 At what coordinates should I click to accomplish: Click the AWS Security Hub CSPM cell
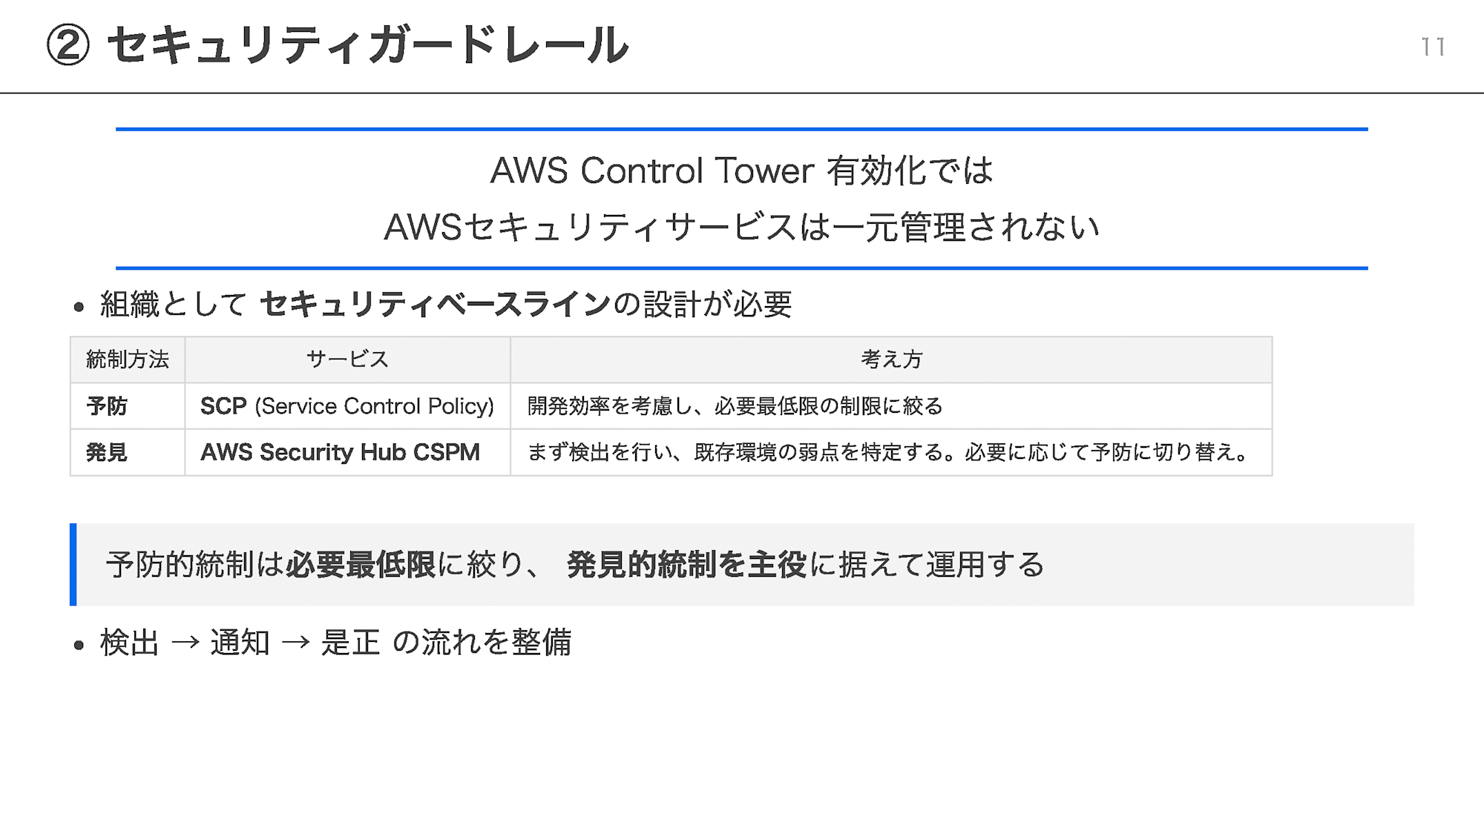(x=347, y=452)
